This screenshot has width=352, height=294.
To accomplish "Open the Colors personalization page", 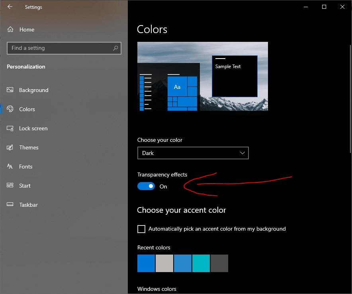I will click(x=27, y=109).
